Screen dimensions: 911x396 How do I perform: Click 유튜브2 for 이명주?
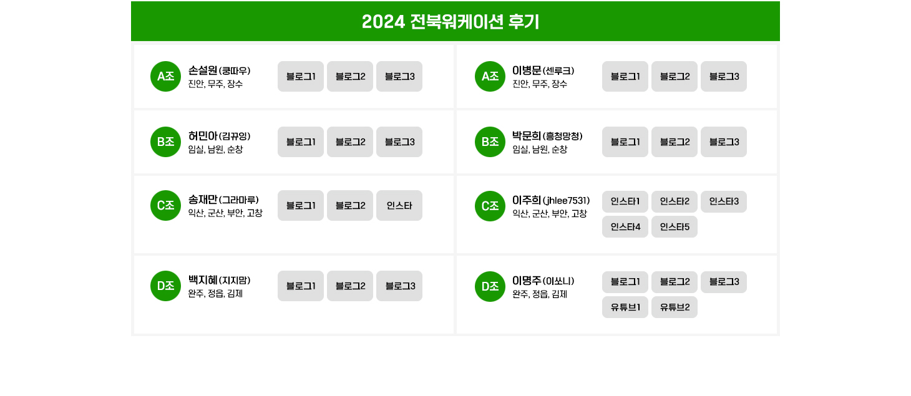point(675,307)
